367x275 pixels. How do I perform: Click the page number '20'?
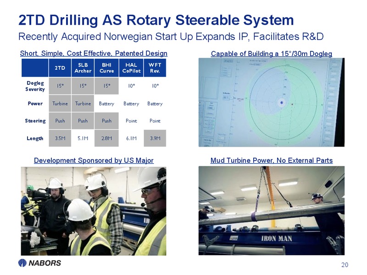[345, 265]
